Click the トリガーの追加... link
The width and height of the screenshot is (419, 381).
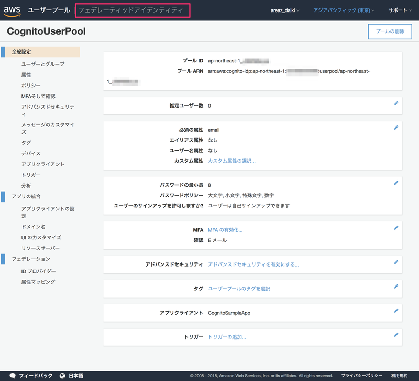[227, 337]
